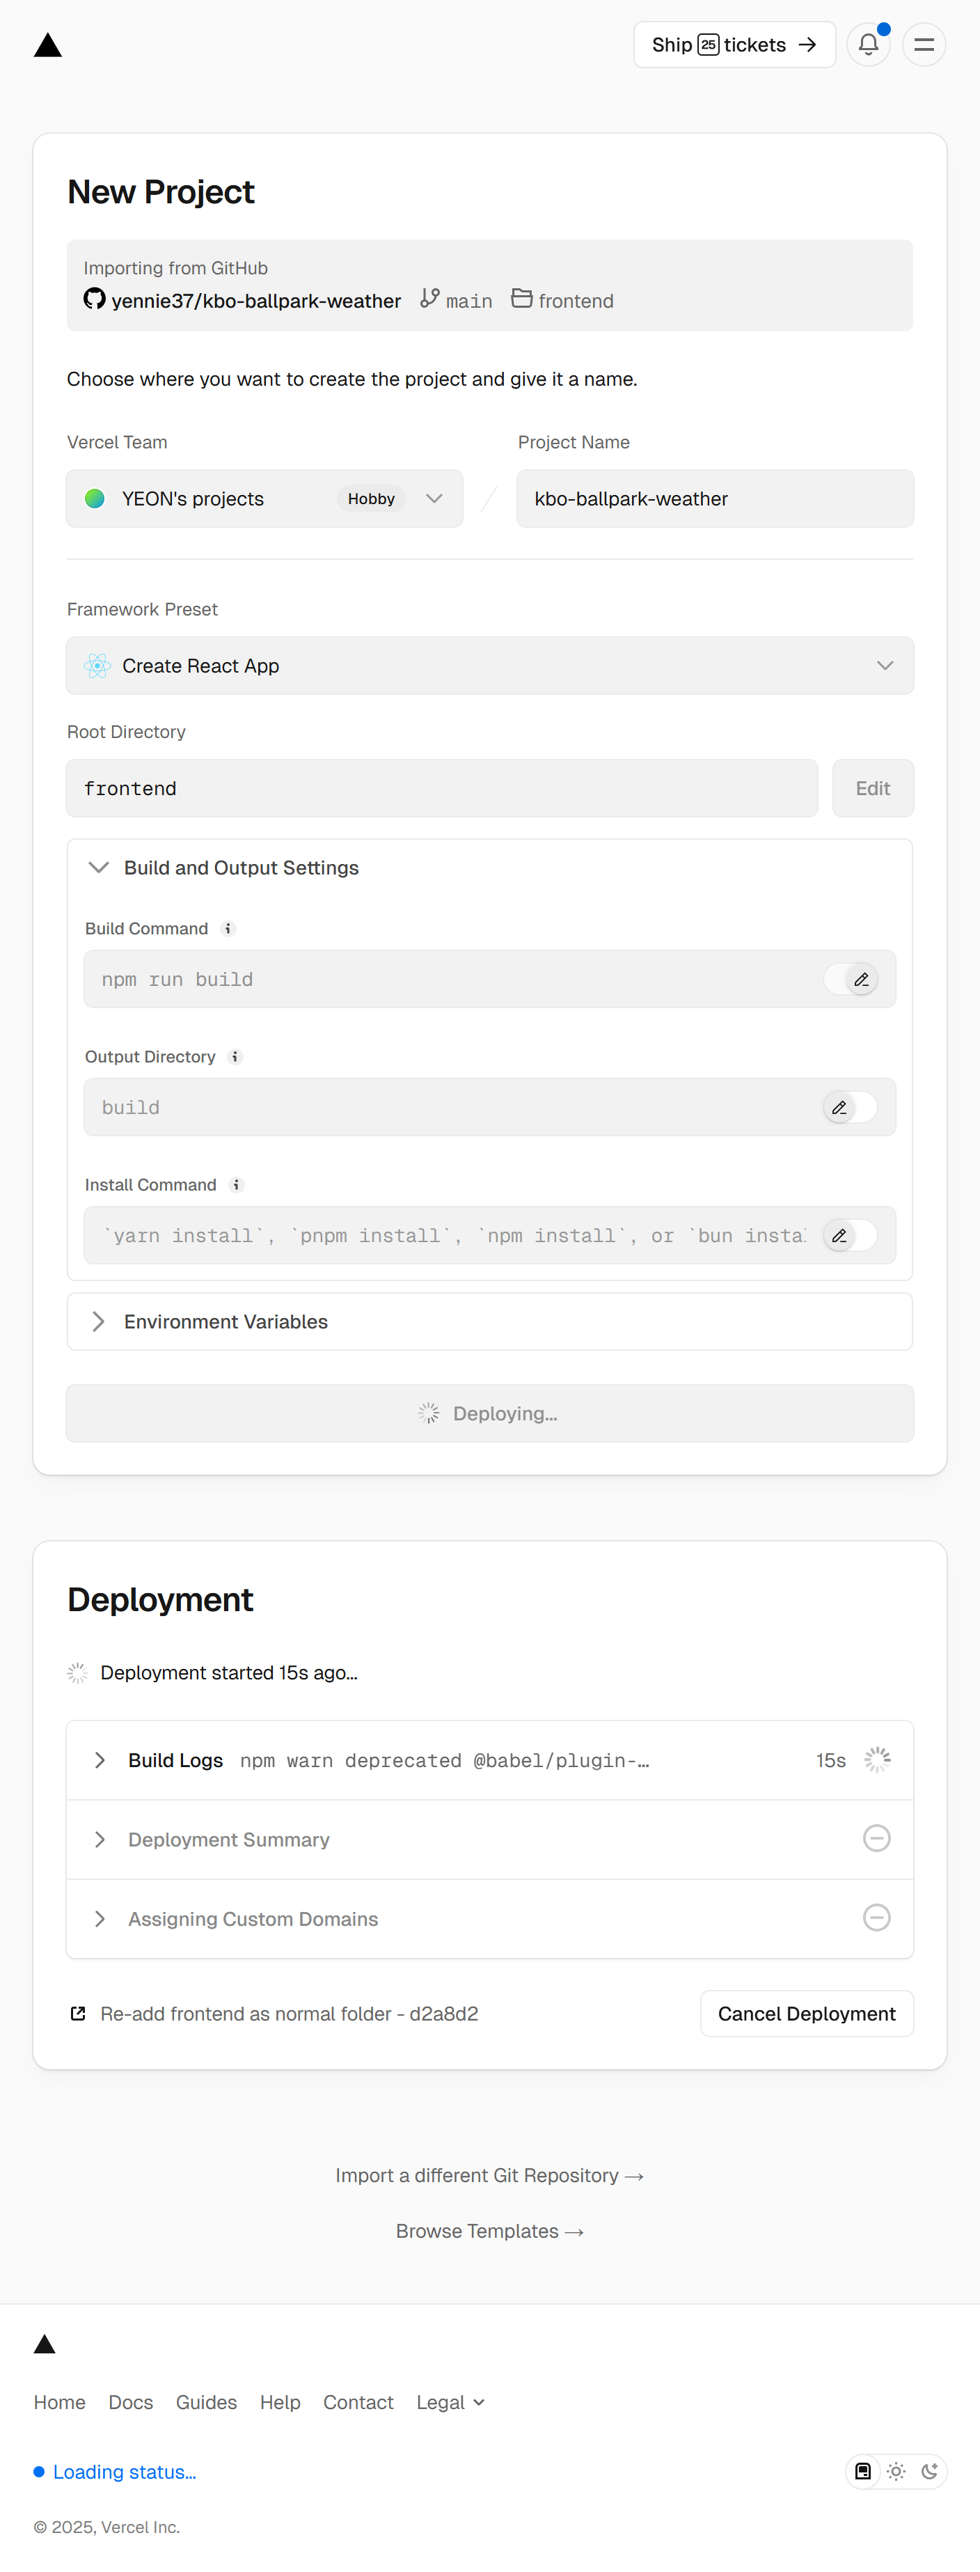Click the Hobby plan badge
Image resolution: width=980 pixels, height=2572 pixels.
[x=371, y=499]
